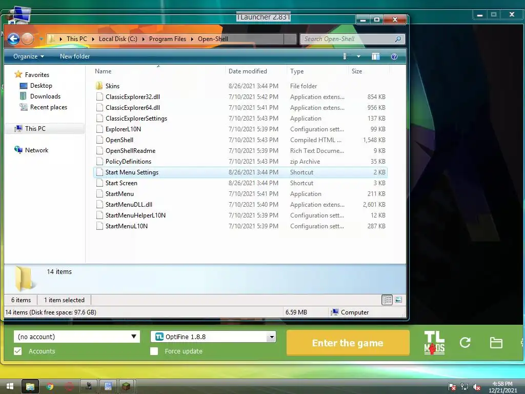This screenshot has height=394, width=525.
Task: Select This PC in the address breadcrumb
Action: tap(77, 39)
